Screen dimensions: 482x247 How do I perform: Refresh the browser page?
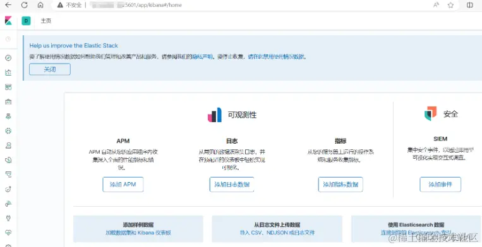coord(24,5)
